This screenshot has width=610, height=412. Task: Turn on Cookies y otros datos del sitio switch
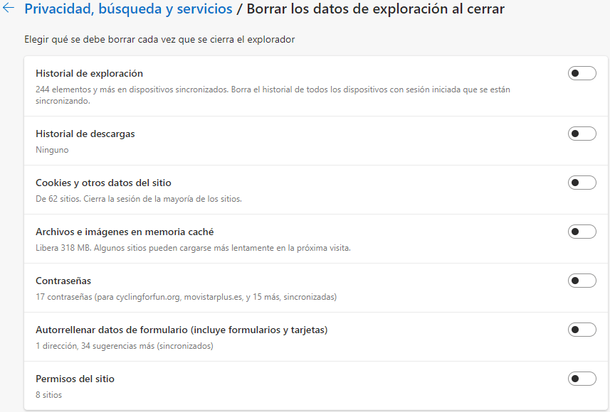click(x=582, y=183)
